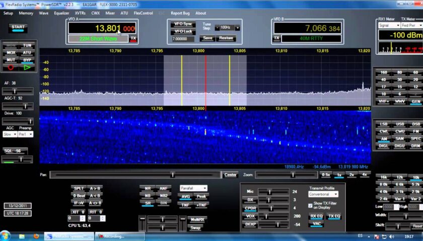Open the AGC Slow mode dropdown
Image resolution: width=423 pixels, height=241 pixels.
10,134
